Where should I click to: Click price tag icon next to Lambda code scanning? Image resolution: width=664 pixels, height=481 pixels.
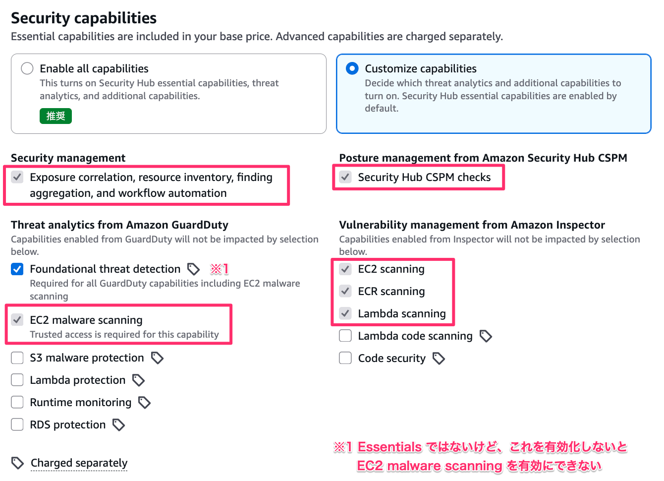tap(486, 336)
